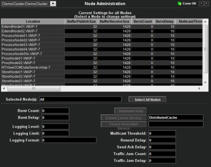Viewport: 211px width, 167px height.
Task: Select the ProcessNode02.VMXP-7 row
Action: [102, 40]
